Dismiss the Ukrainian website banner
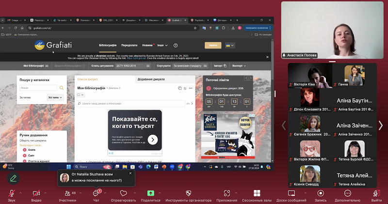Image resolution: width=388 pixels, height=204 pixels. (267, 57)
